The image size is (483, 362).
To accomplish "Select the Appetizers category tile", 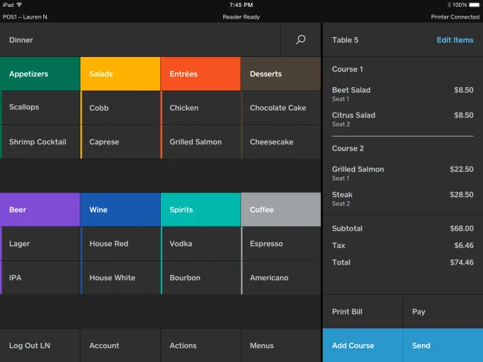I will click(x=40, y=74).
